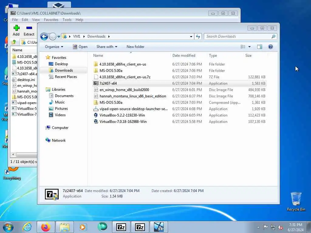Click the Open button in toolbar
Viewport: 311px width, 233px height.
pyautogui.click(x=80, y=47)
